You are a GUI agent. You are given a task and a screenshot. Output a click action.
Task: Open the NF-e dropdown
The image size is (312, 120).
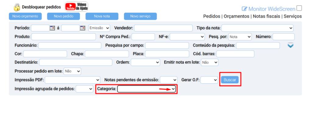pyautogui.click(x=187, y=37)
